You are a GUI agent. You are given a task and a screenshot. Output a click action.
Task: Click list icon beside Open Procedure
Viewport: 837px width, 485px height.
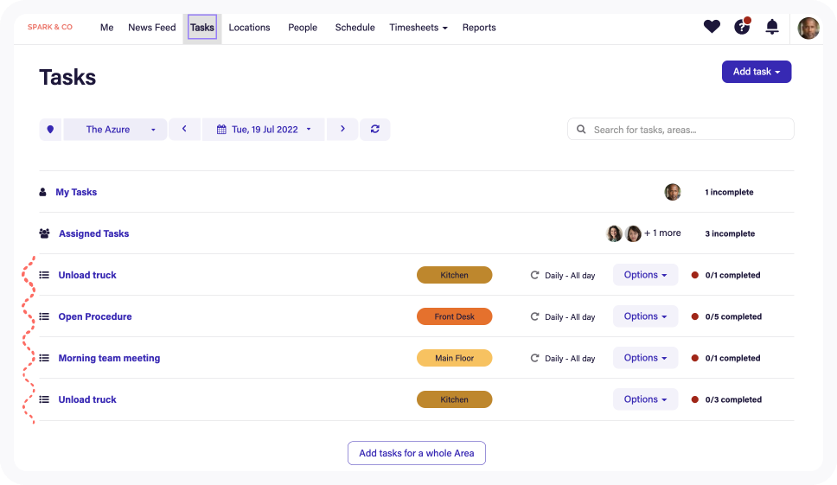pyautogui.click(x=44, y=316)
